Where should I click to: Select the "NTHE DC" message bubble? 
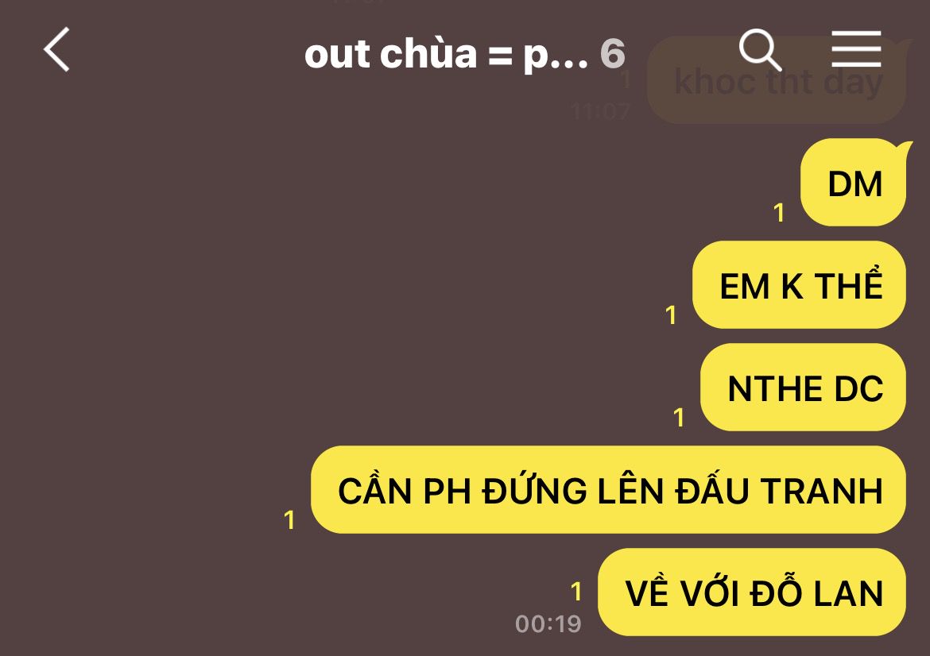[x=803, y=388]
